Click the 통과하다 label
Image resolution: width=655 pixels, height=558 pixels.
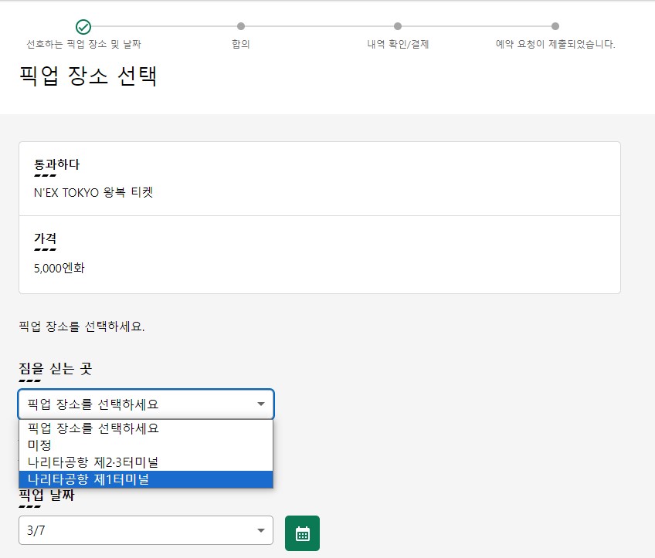(56, 164)
